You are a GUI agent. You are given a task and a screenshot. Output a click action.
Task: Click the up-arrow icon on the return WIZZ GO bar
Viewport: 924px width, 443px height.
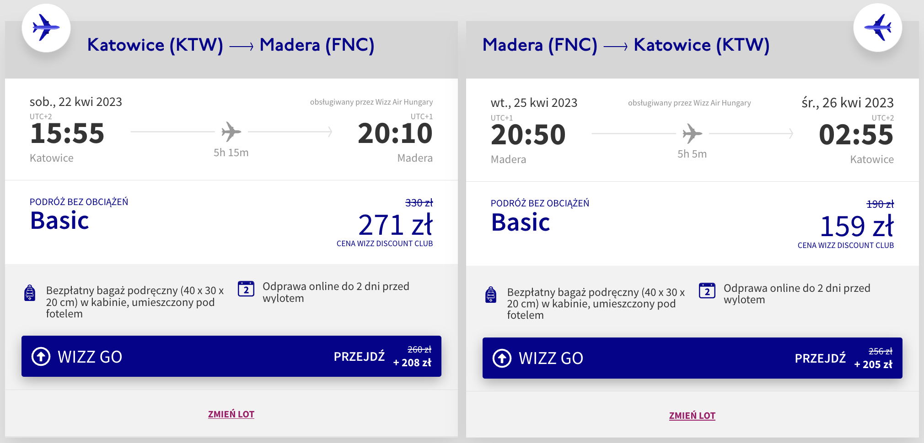click(502, 358)
